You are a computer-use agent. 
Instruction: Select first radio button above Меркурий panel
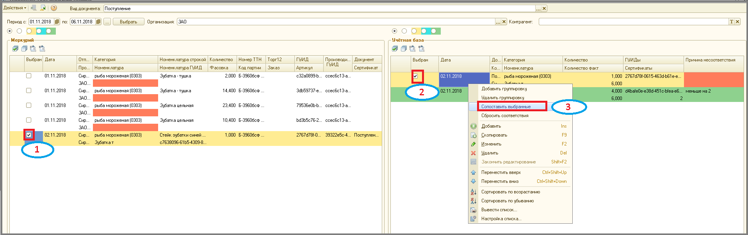click(10, 31)
